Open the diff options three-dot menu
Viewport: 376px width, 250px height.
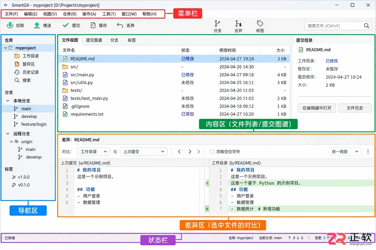pos(368,152)
